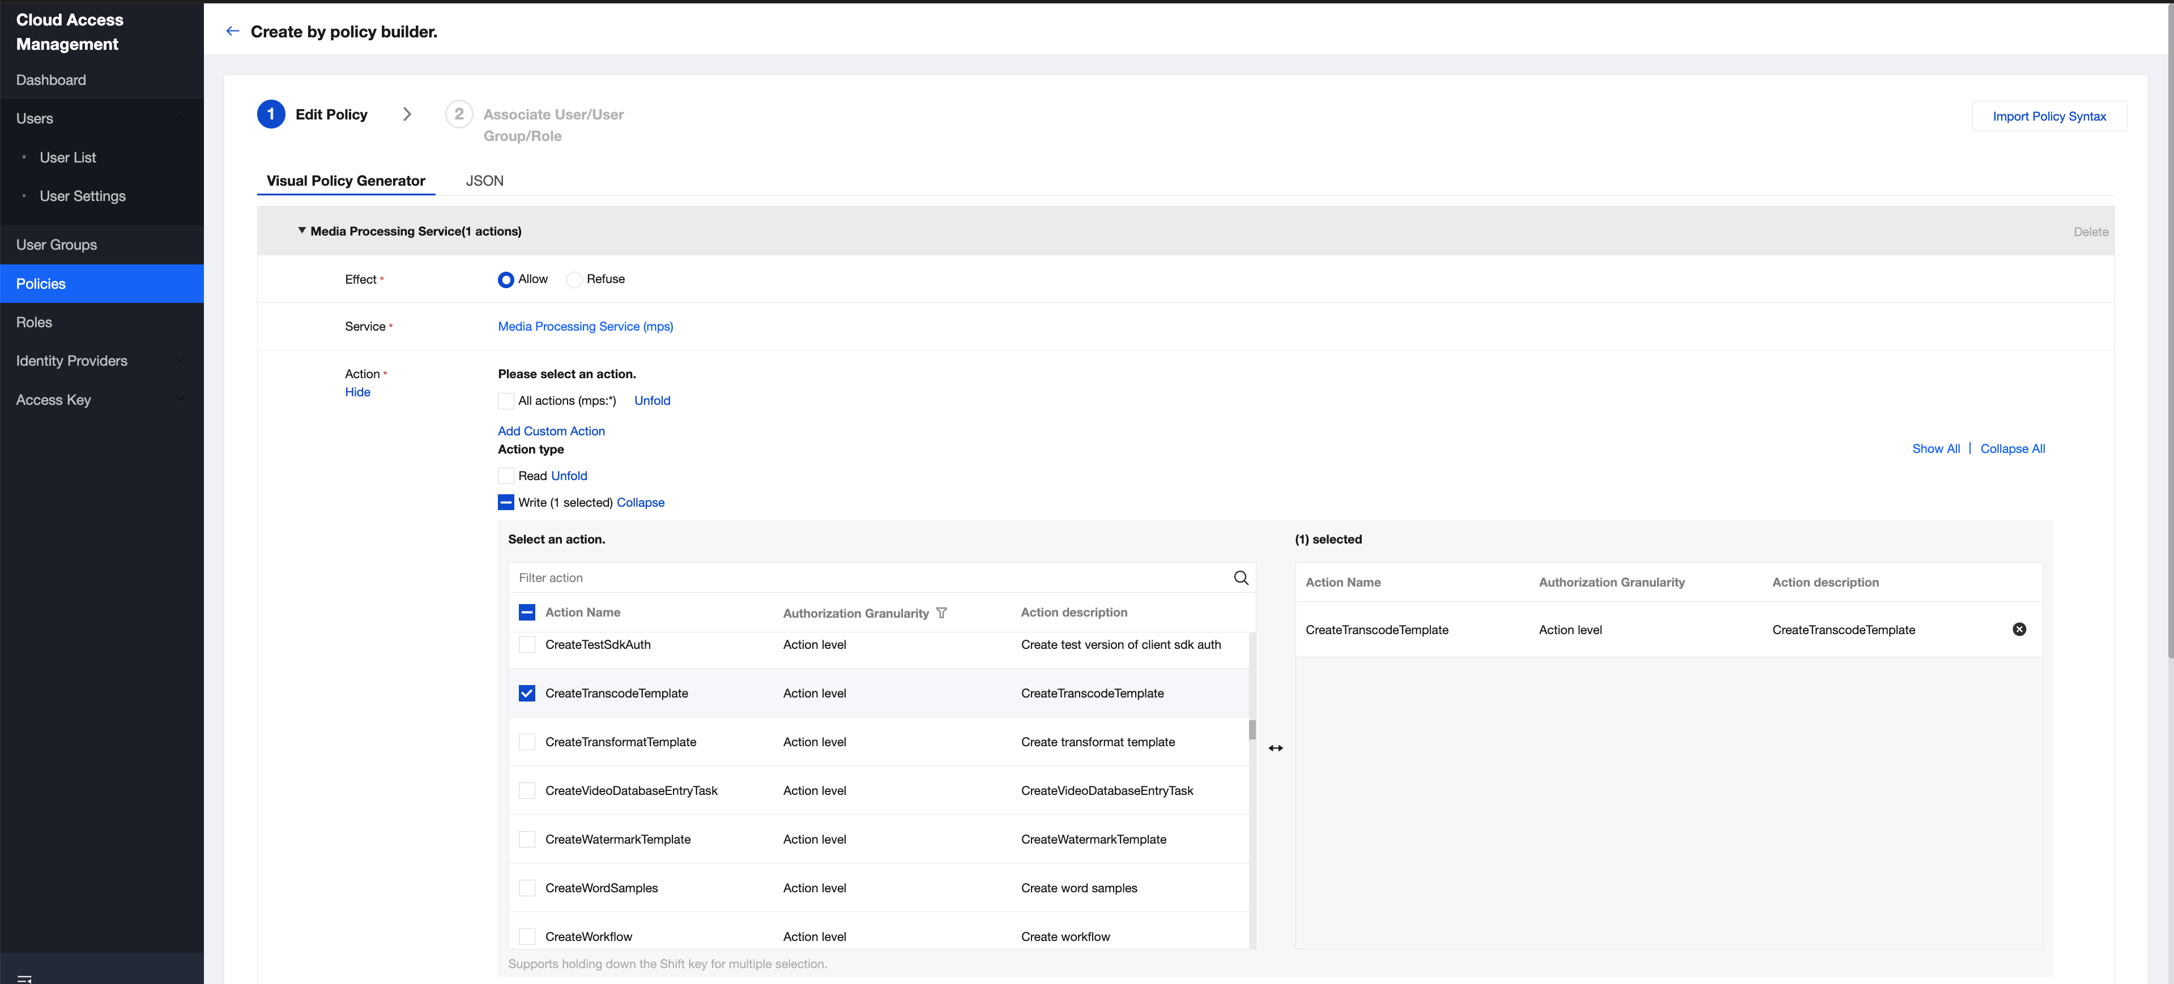Collapse the Media Processing Service section triangle

pyautogui.click(x=301, y=230)
